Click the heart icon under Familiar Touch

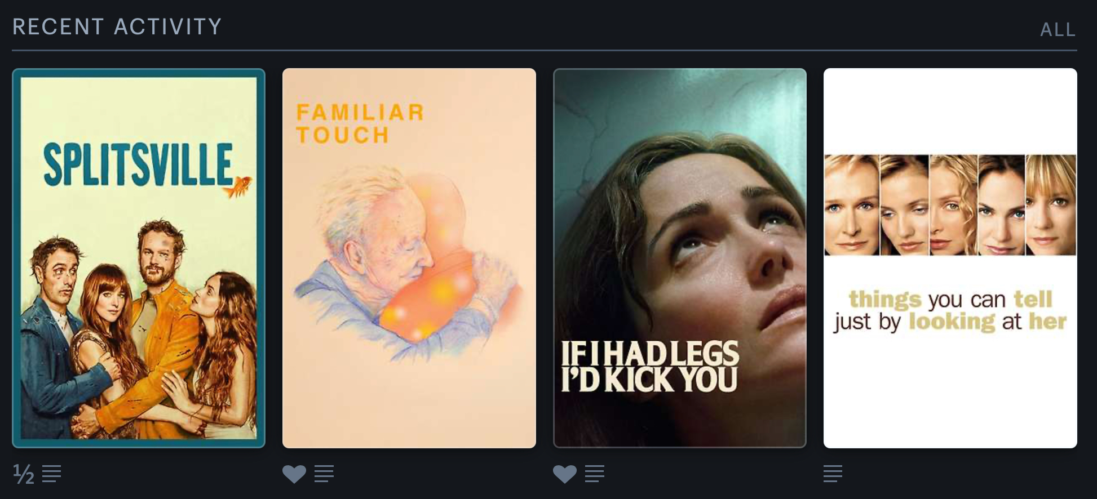[x=294, y=474]
